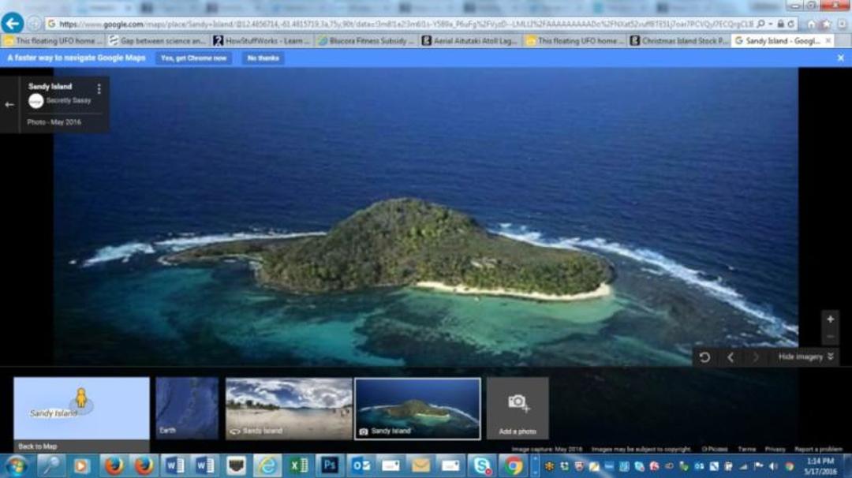Collapse the strip with Hide imagery
Image resolution: width=852 pixels, height=478 pixels.
[805, 357]
